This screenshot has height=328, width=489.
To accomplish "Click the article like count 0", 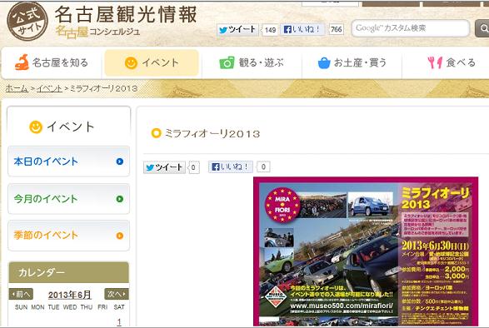I will click(x=263, y=167).
